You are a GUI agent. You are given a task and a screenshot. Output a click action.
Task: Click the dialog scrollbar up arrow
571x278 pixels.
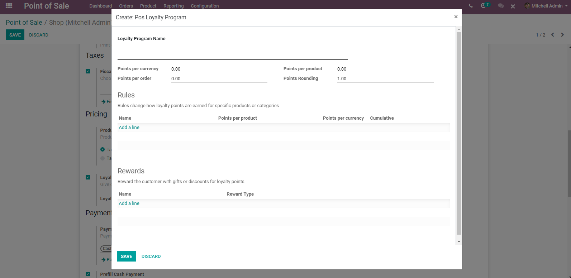[459, 29]
